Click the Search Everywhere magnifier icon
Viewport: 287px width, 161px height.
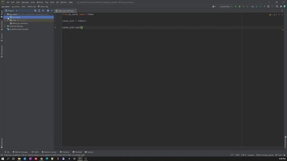pos(277,6)
